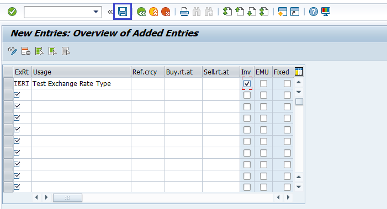
Task: Click the Fixed column header
Action: click(x=283, y=72)
